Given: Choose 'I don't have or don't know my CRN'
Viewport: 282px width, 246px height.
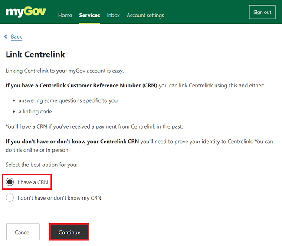Looking at the screenshot, I should pos(10,197).
